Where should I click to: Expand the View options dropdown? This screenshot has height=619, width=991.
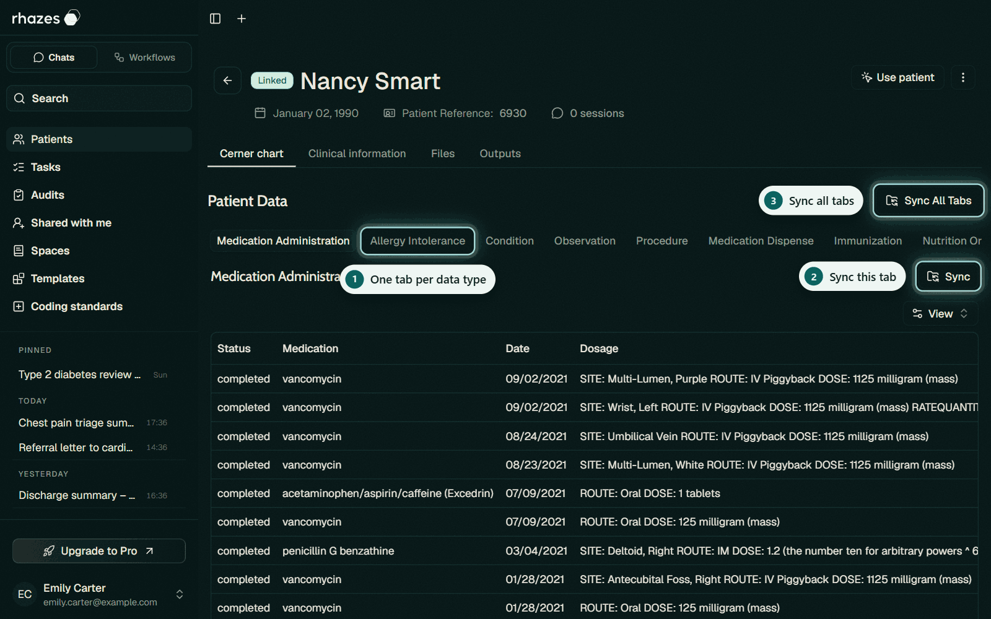(x=940, y=314)
